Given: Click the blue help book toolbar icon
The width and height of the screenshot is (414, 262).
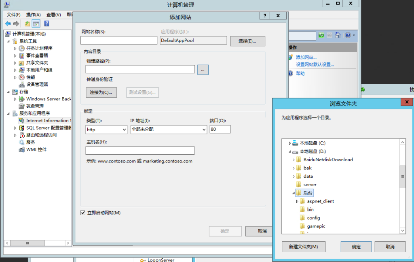Looking at the screenshot, I should point(47,23).
